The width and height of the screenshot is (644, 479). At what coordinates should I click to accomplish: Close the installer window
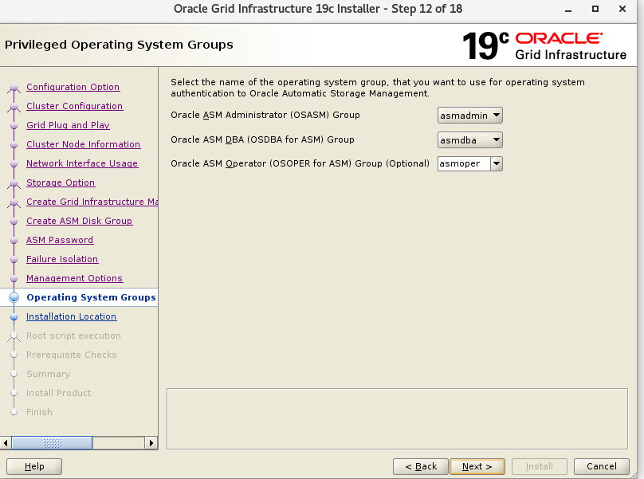tap(622, 9)
